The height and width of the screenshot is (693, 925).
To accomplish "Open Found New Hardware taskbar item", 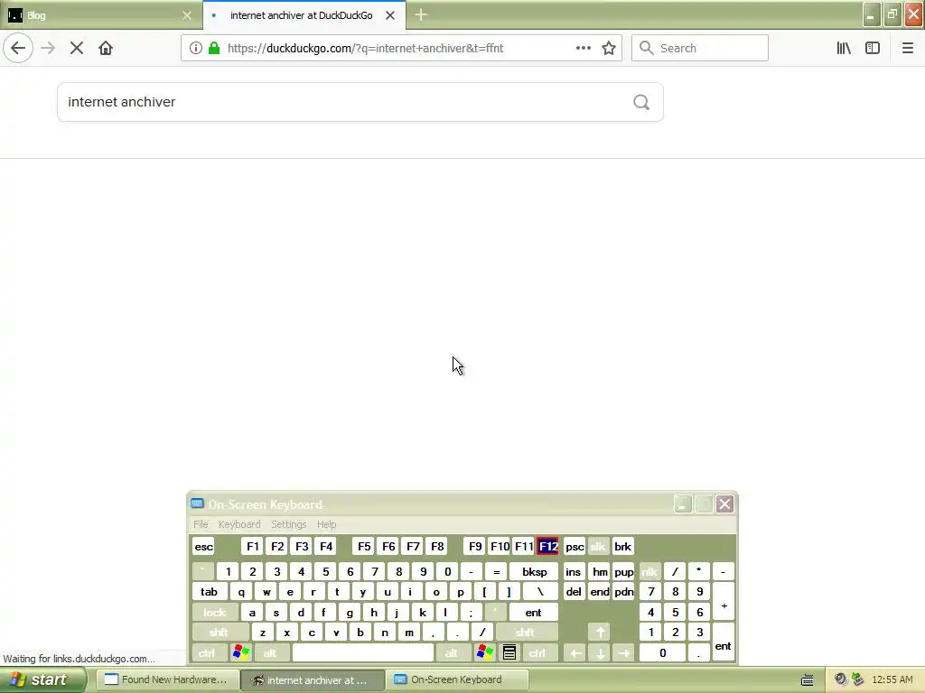I will [x=166, y=680].
